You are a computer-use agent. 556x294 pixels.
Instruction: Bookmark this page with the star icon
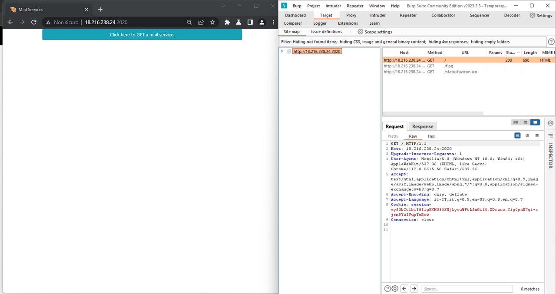tap(212, 22)
